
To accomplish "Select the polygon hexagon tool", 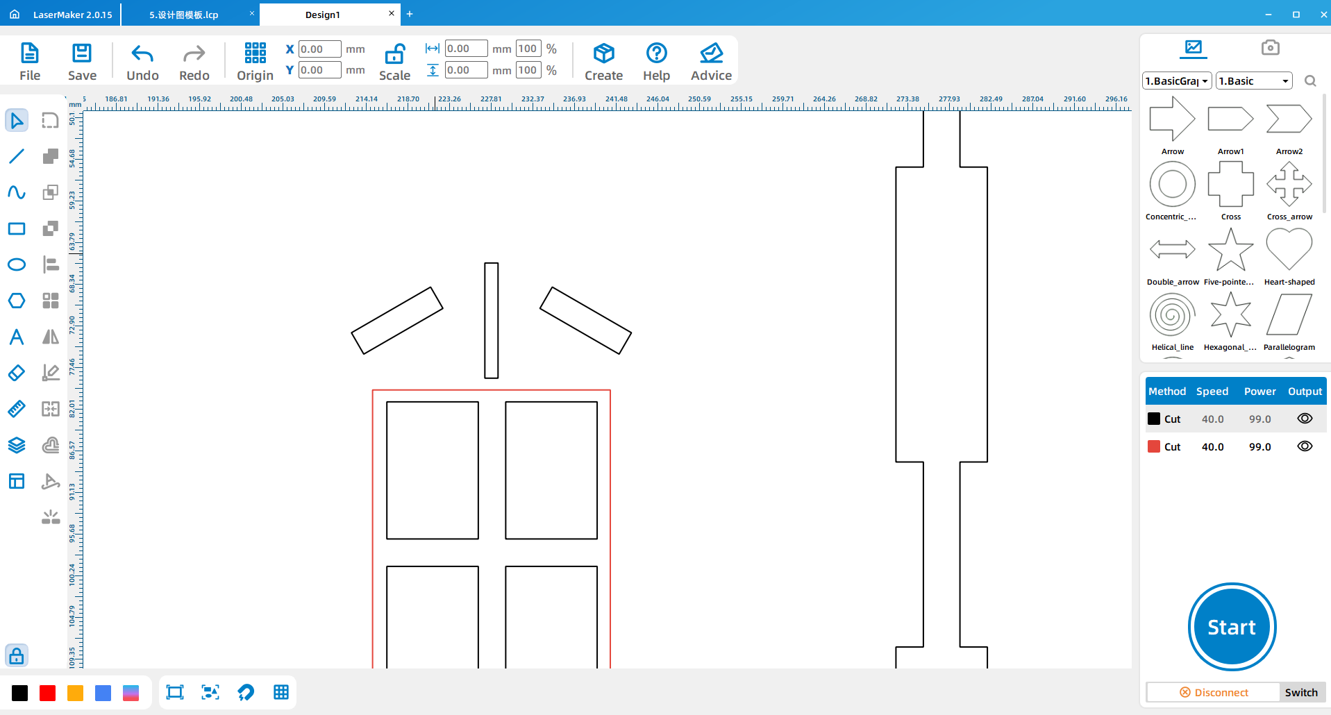I will point(17,301).
